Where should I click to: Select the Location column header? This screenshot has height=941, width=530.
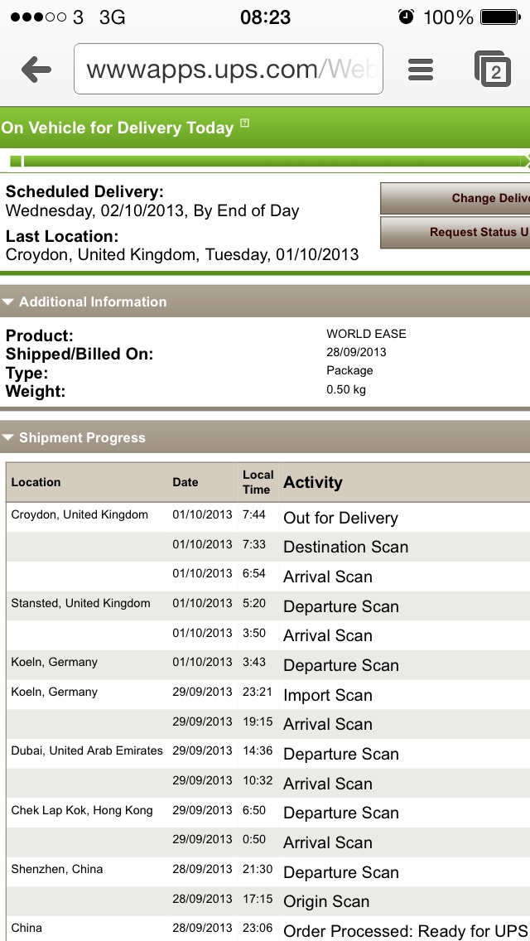pyautogui.click(x=36, y=482)
